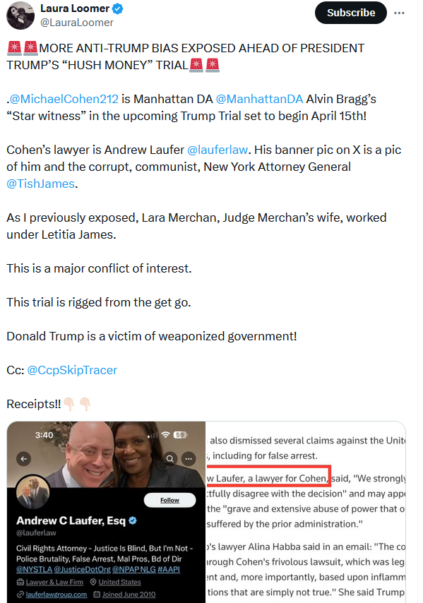This screenshot has width=423, height=603.
Task: Visit the @lauferlaw mention
Action: [x=218, y=150]
